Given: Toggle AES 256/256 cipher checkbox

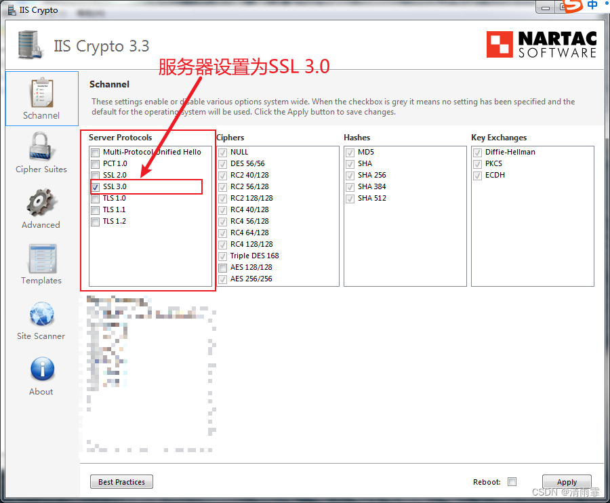Looking at the screenshot, I should coord(222,279).
